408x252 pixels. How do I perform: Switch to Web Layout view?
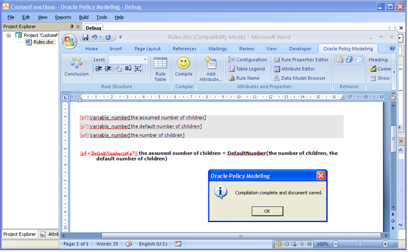pyautogui.click(x=294, y=244)
